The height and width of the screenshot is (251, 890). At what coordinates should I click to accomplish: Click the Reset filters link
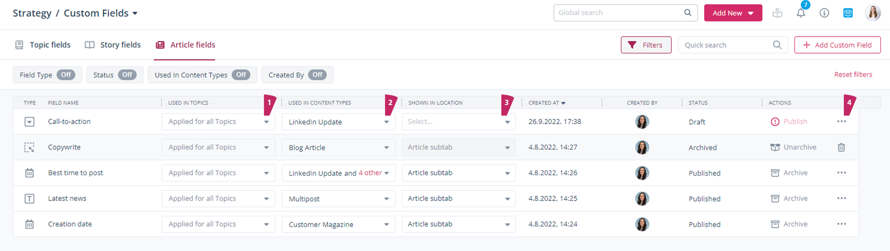click(x=853, y=75)
